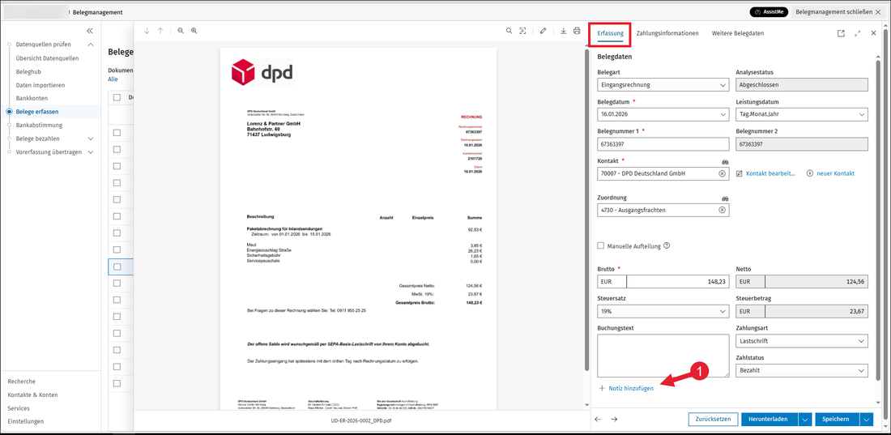Go to next document with right arrow

tap(614, 419)
